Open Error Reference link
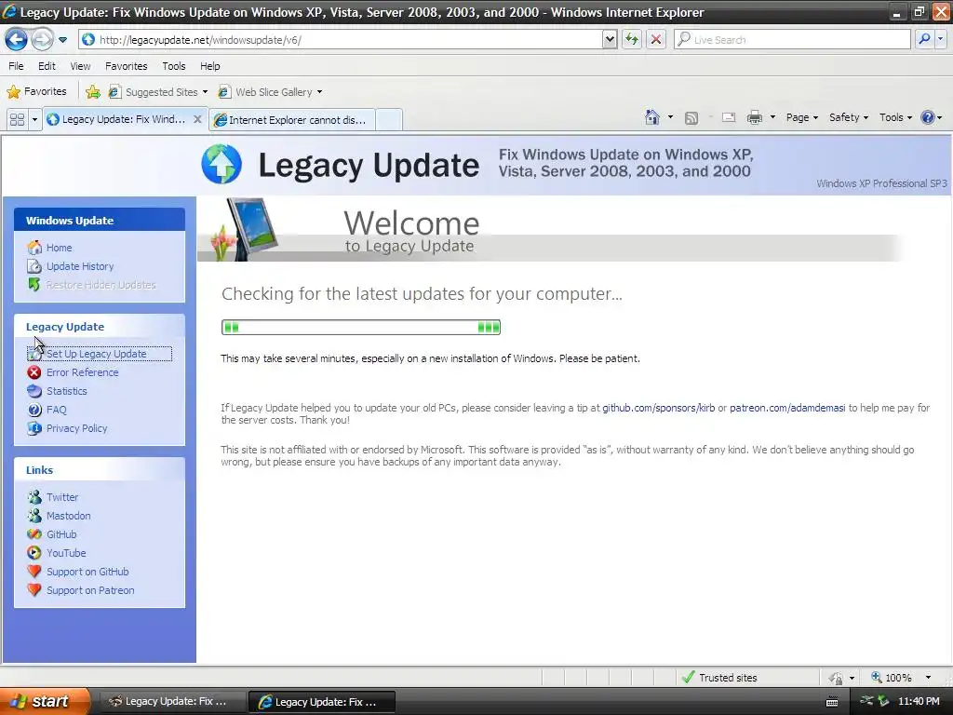Image resolution: width=953 pixels, height=715 pixels. pos(82,372)
